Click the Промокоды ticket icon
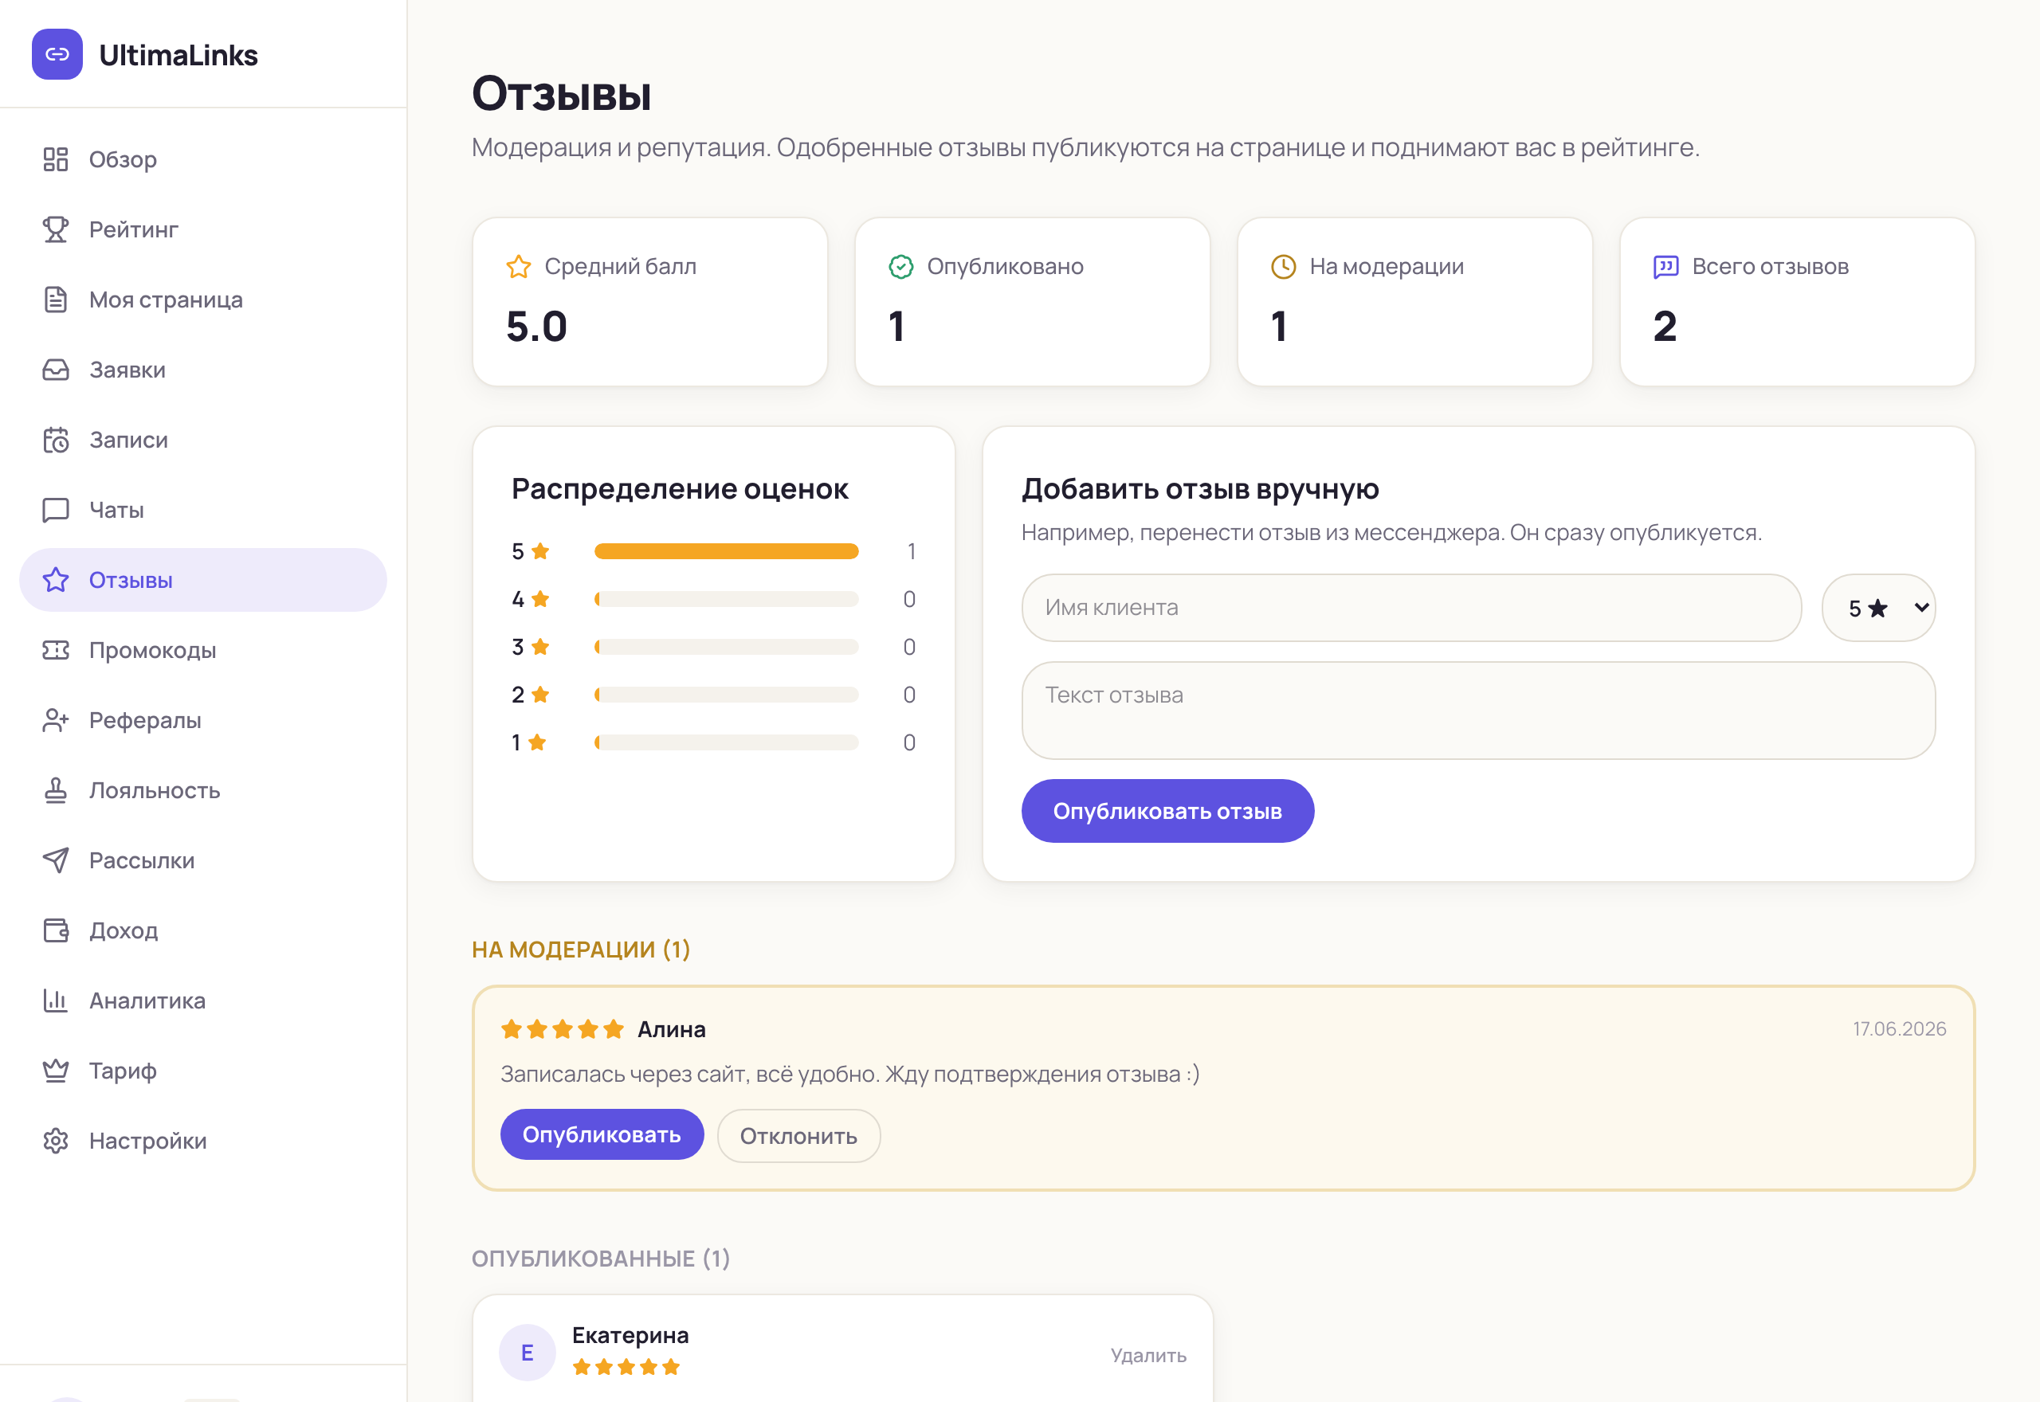This screenshot has height=1402, width=2040. [55, 650]
